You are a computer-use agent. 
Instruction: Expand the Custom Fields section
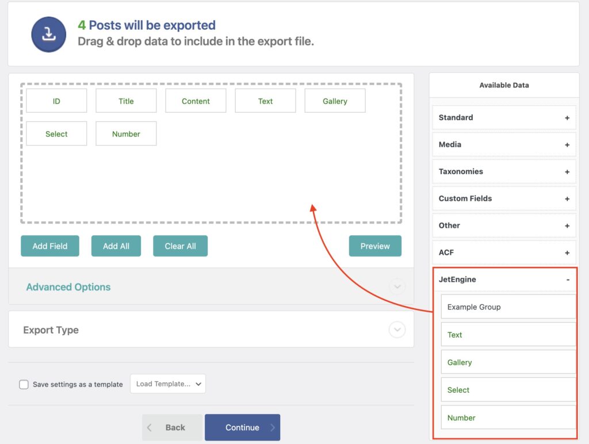(567, 198)
